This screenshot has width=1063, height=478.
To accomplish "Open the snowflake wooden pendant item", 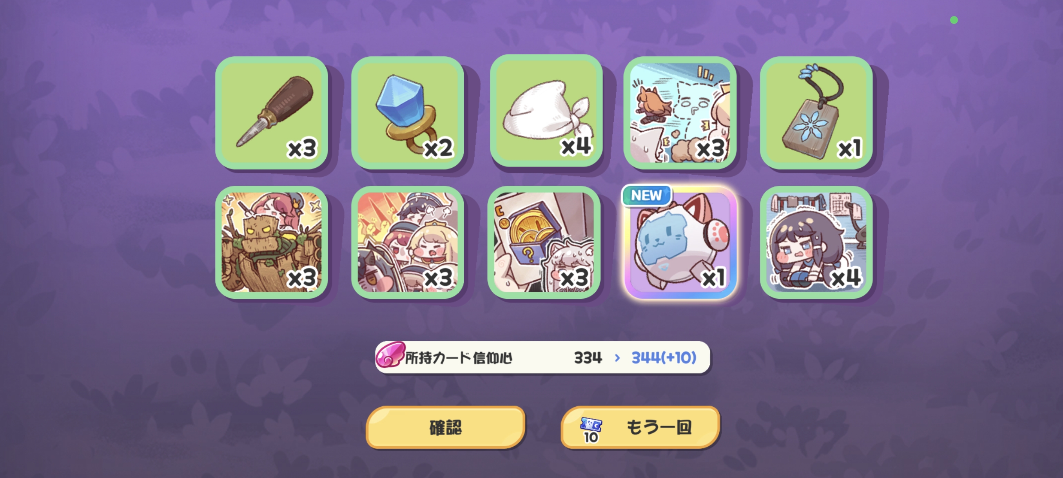I will coord(816,113).
